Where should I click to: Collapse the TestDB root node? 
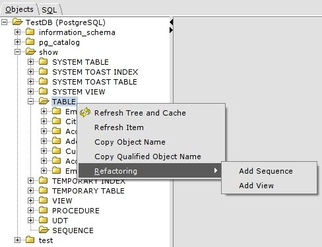5,22
